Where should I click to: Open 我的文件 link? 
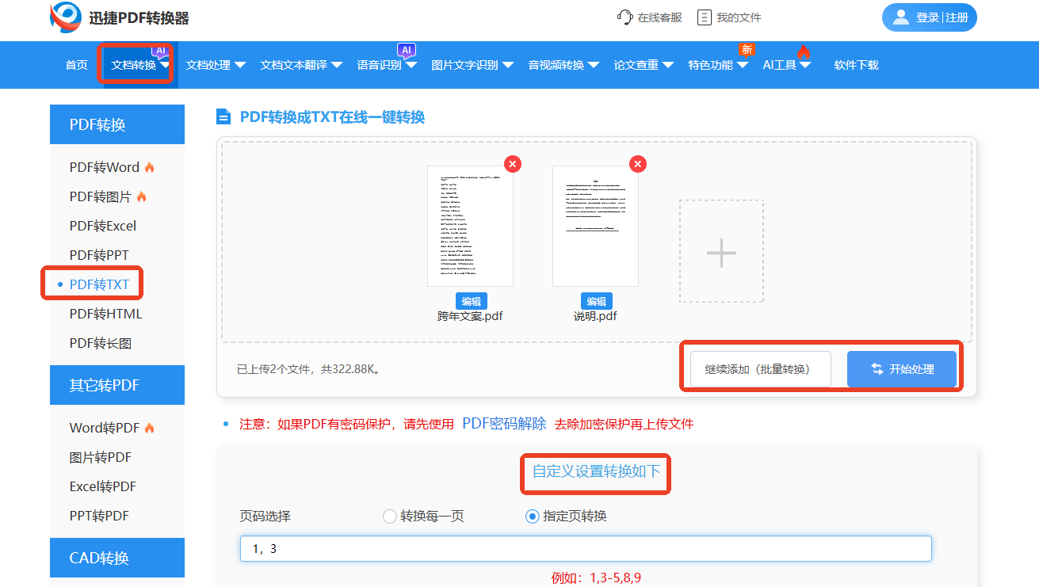coord(739,17)
